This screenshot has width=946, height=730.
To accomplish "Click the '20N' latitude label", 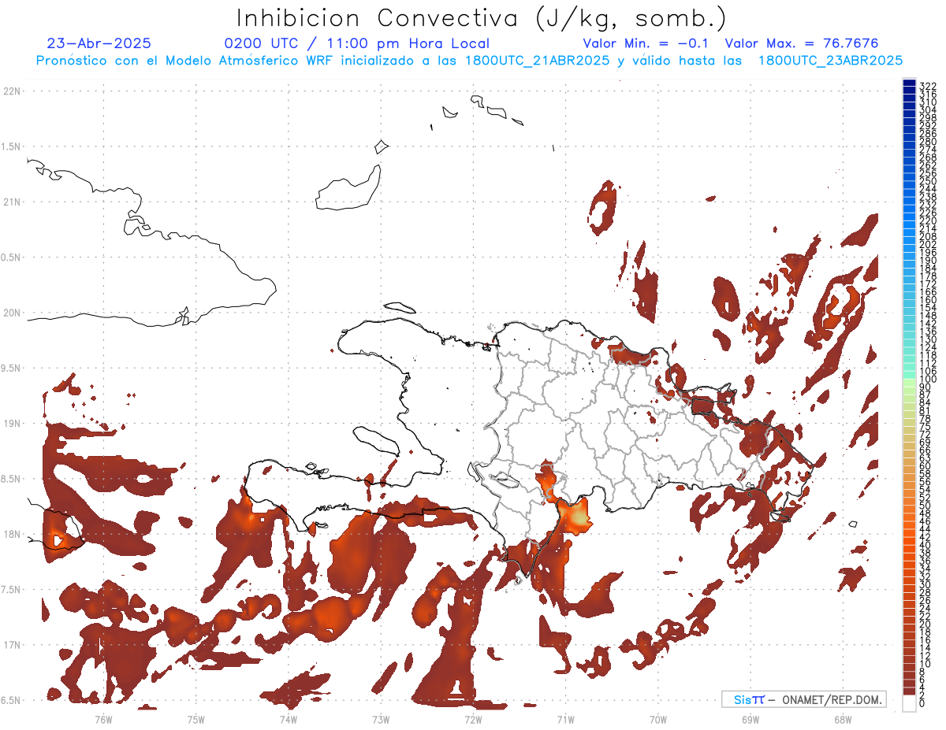I will (12, 313).
